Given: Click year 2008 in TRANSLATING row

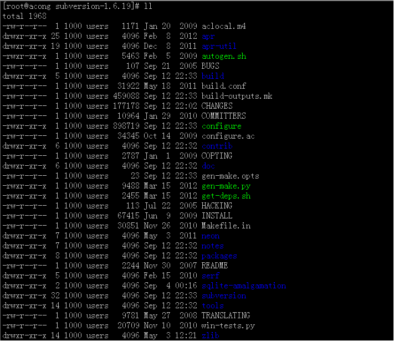Looking at the screenshot, I should tap(188, 315).
